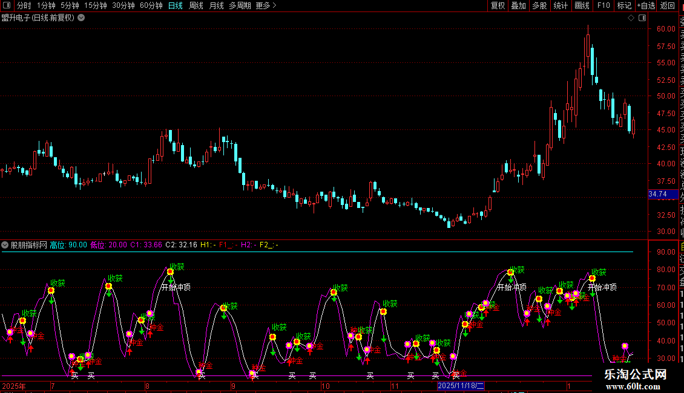Click the 统计 statistics button

pos(561,5)
